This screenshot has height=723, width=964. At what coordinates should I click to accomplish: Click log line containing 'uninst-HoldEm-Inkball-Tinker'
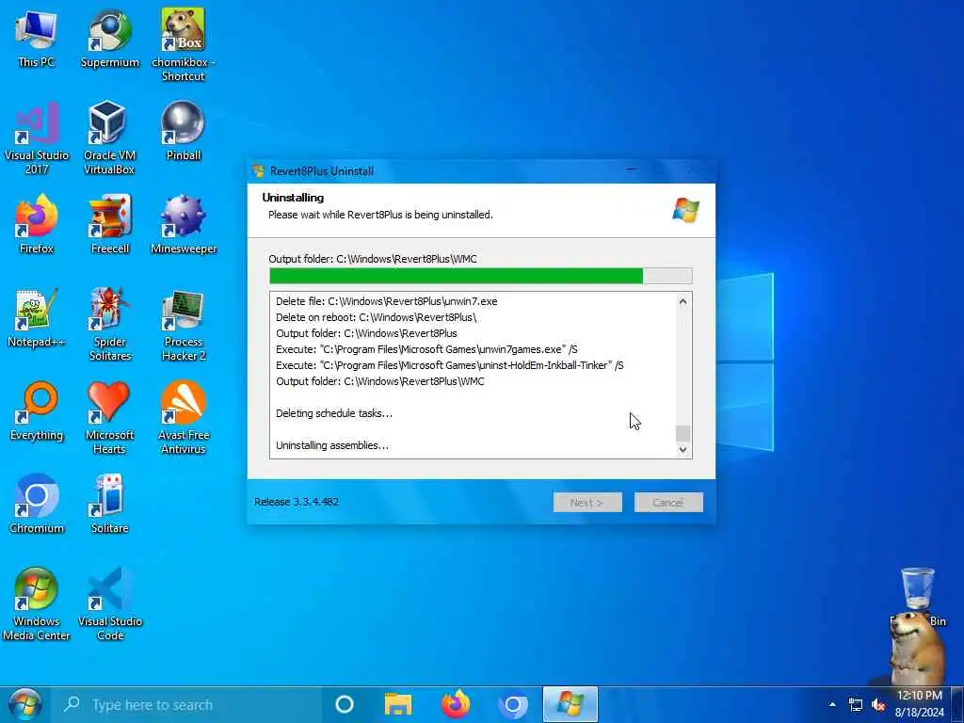point(449,365)
